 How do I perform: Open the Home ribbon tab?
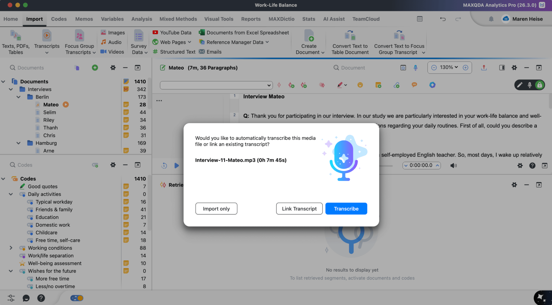pos(11,19)
